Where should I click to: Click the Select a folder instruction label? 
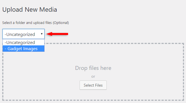tap(36, 23)
